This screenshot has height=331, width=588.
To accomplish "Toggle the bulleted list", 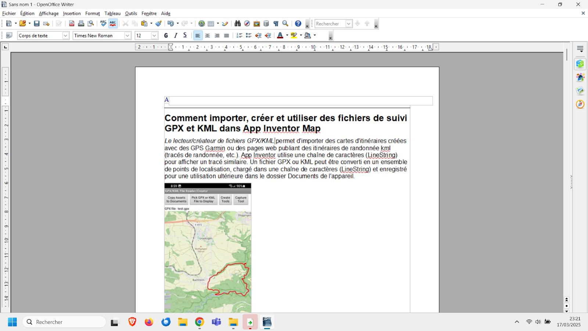I will (x=249, y=35).
